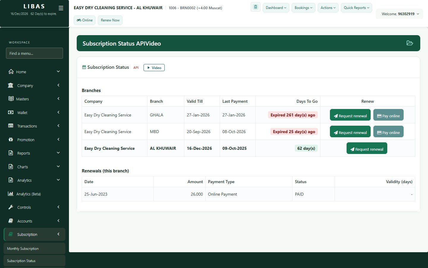Open the Analytics menu item

pos(34,180)
